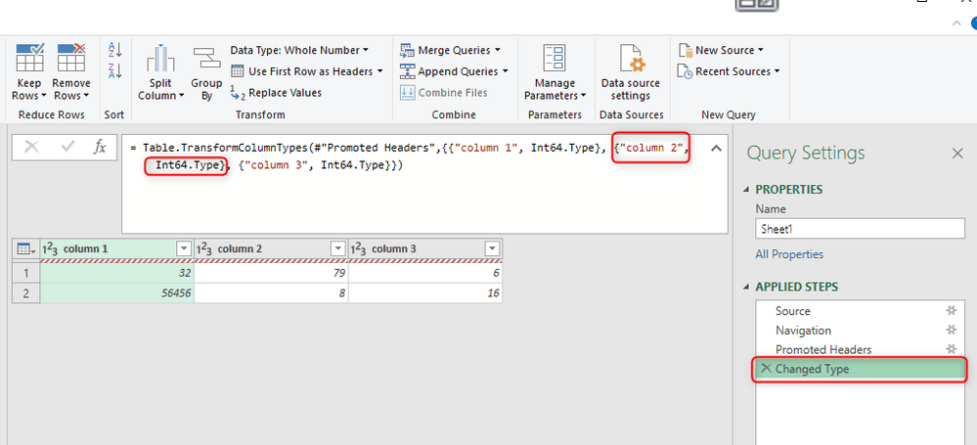977x445 pixels.
Task: Expand Use First Row as Headers arrow
Action: click(x=379, y=71)
